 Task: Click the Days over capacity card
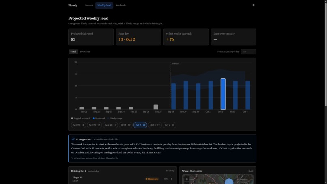233,37
